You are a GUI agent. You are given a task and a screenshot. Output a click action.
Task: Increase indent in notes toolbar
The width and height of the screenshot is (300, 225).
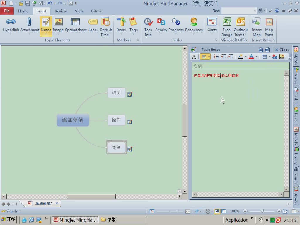(231, 57)
